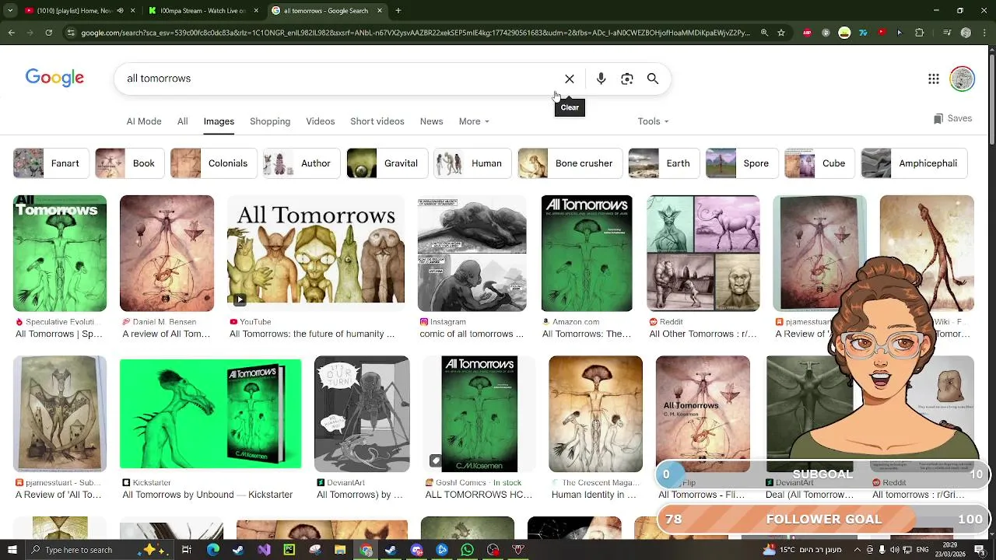
Task: Select the Cube filter chip
Action: pyautogui.click(x=819, y=163)
